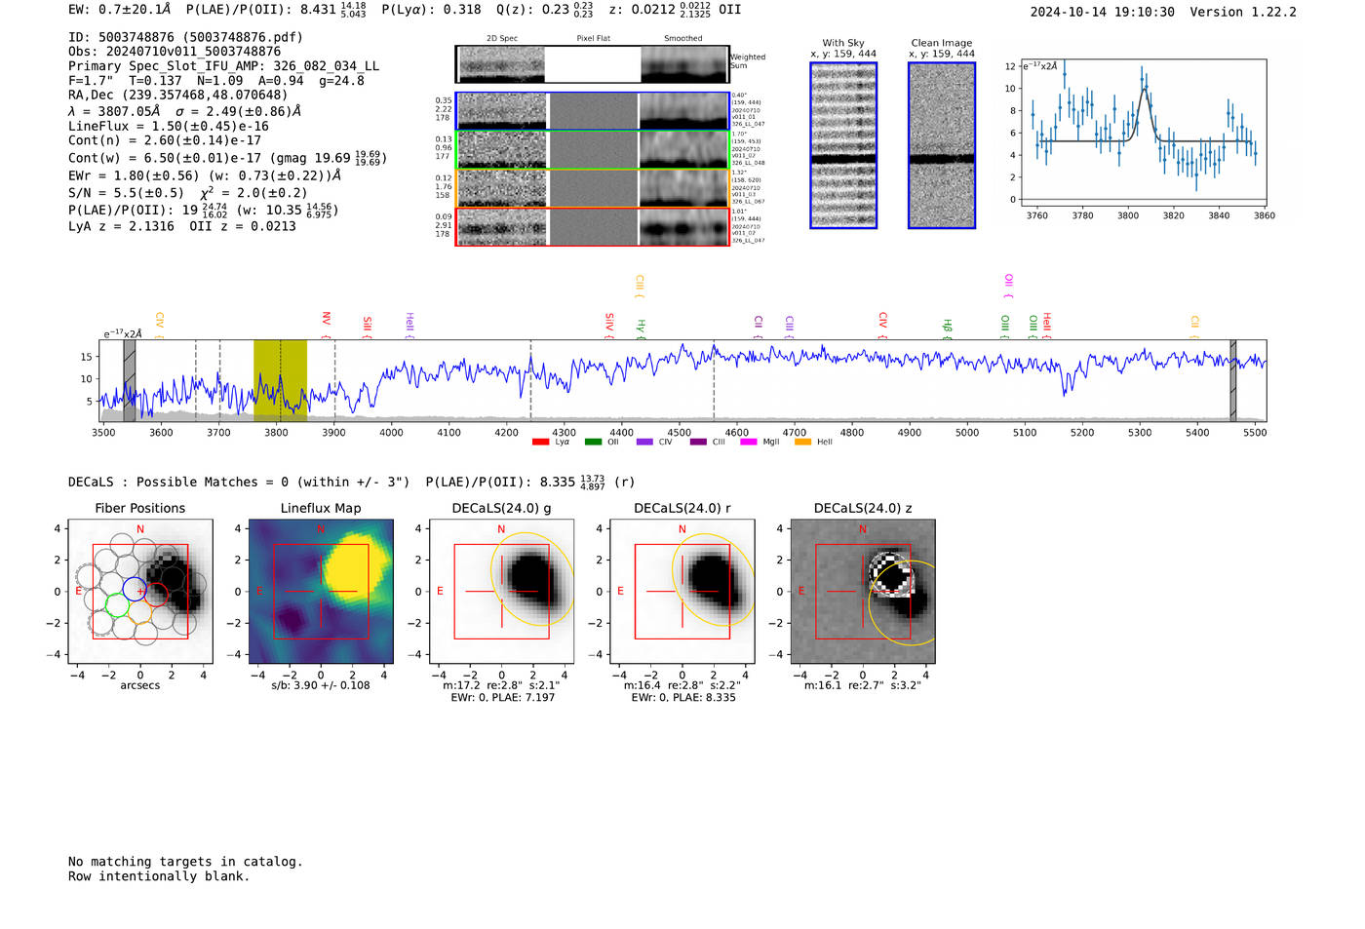Image resolution: width=1365 pixels, height=929 pixels.
Task: Click the EWr: 0, PLAE: 8.335 caption
Action: coord(682,697)
